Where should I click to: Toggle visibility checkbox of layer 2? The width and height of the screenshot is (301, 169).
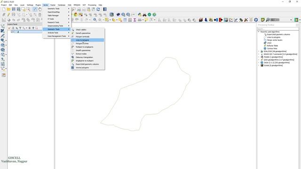12,32
